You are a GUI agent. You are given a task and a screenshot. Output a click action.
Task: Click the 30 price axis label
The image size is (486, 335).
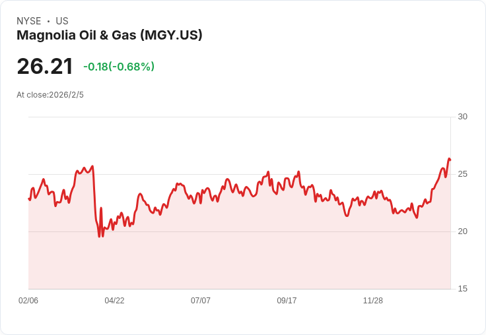462,117
